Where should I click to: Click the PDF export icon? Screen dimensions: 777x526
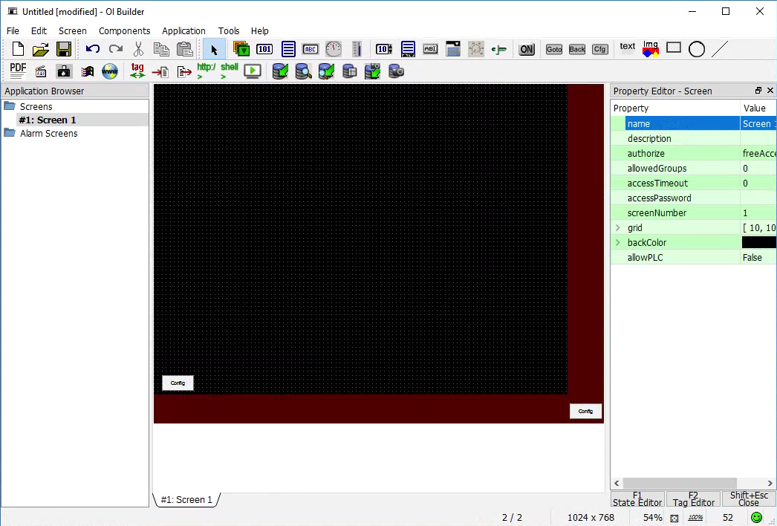tap(18, 71)
